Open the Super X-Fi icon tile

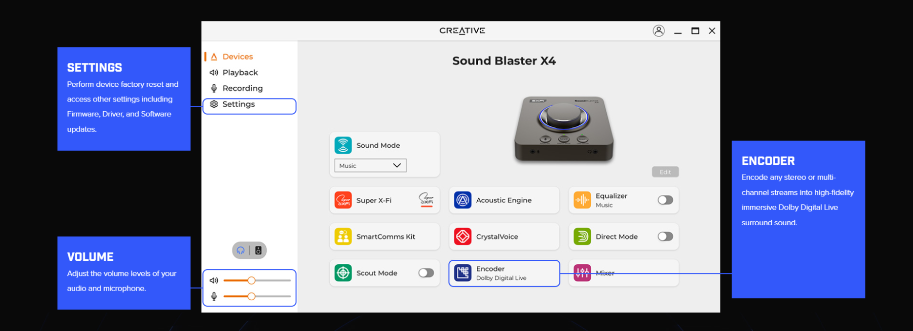pos(343,200)
